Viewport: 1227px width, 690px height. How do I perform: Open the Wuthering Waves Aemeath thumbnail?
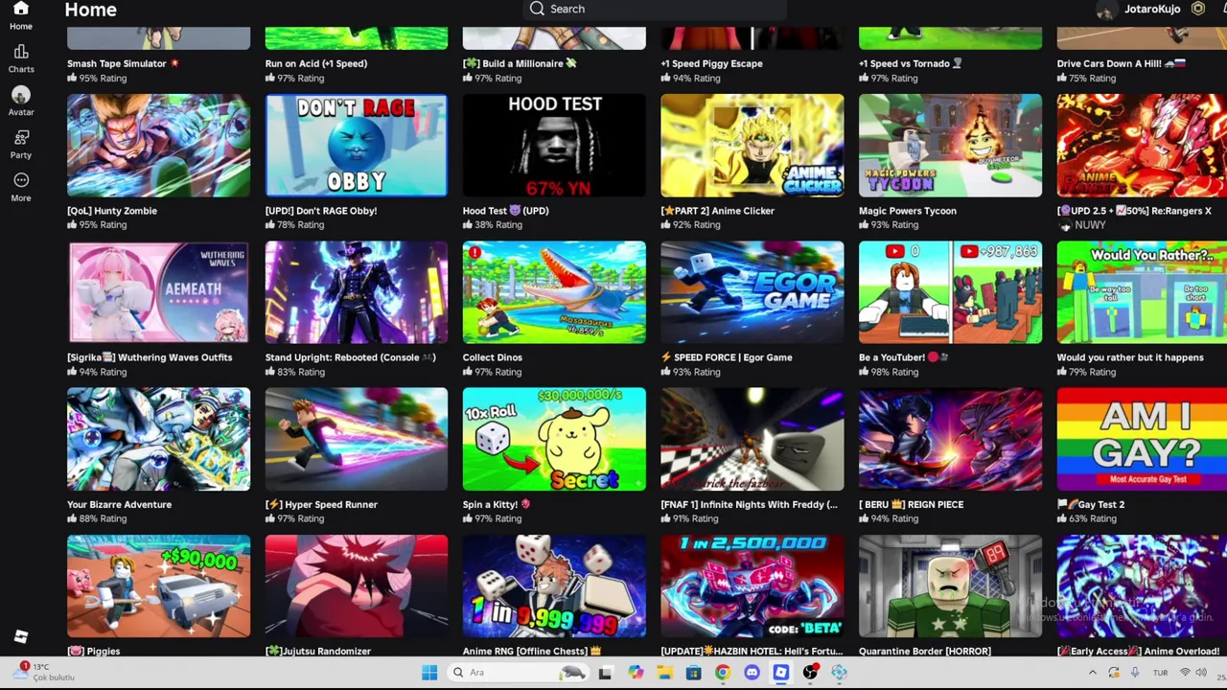[159, 292]
